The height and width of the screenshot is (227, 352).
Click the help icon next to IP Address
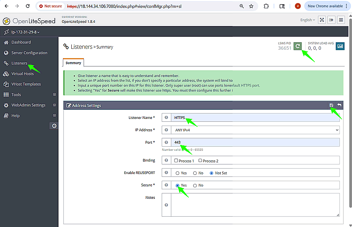(166, 130)
